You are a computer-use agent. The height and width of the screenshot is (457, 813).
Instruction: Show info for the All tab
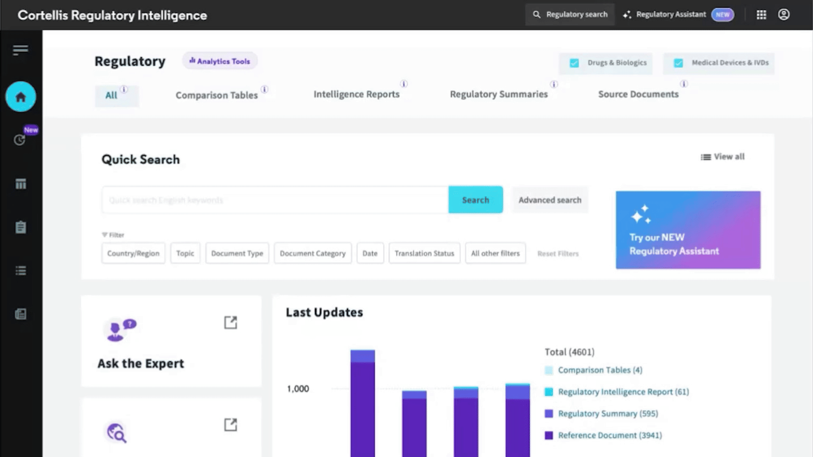tap(124, 89)
